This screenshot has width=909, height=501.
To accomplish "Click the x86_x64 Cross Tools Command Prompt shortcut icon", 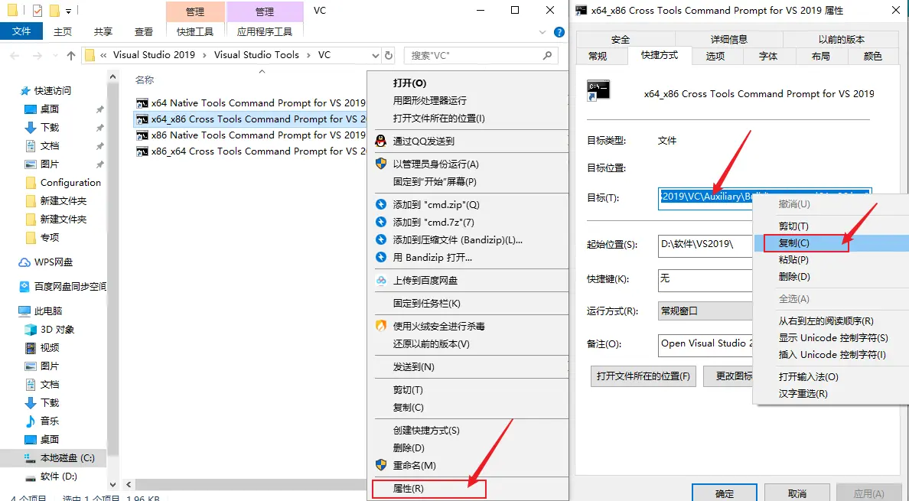I will click(142, 151).
